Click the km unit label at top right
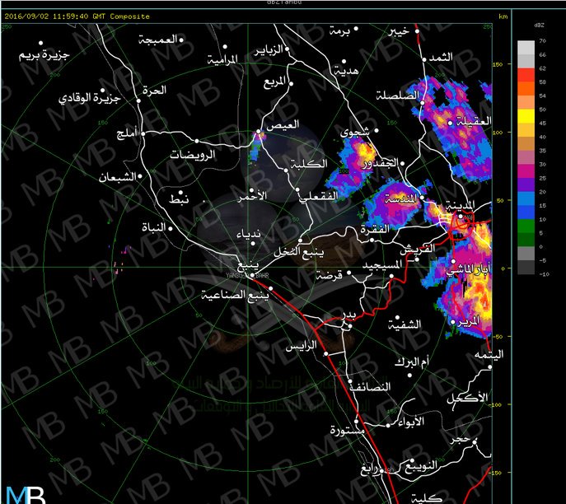566x504 pixels. 503,16
